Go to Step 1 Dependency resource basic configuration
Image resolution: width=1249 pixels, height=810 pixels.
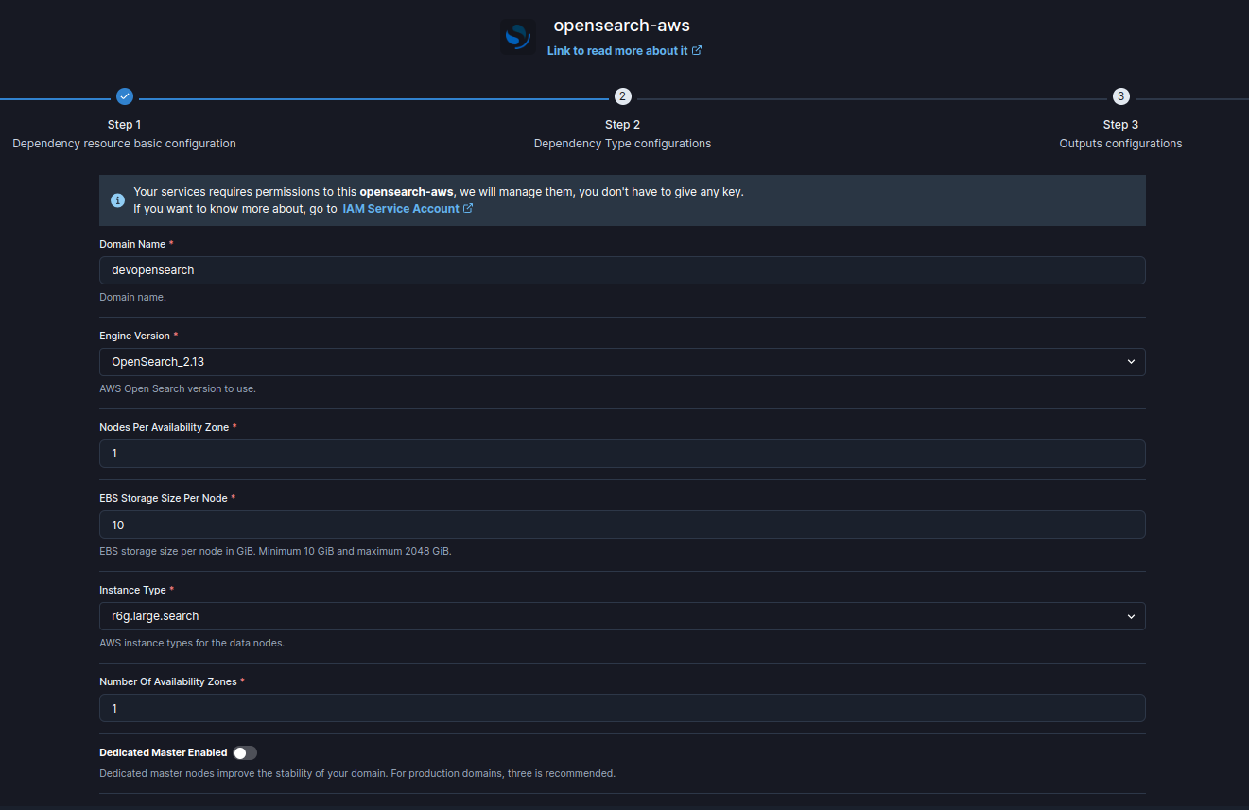click(x=125, y=134)
